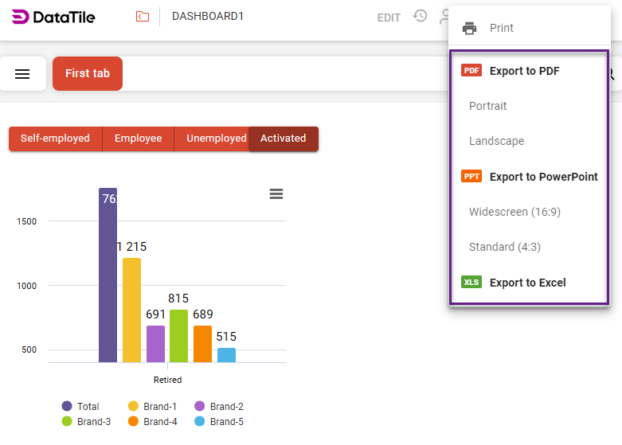Viewport: 622px width, 445px height.
Task: Choose Landscape PDF orientation
Action: click(x=496, y=141)
